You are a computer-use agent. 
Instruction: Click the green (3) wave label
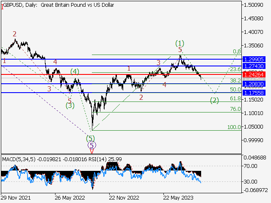click(x=69, y=105)
